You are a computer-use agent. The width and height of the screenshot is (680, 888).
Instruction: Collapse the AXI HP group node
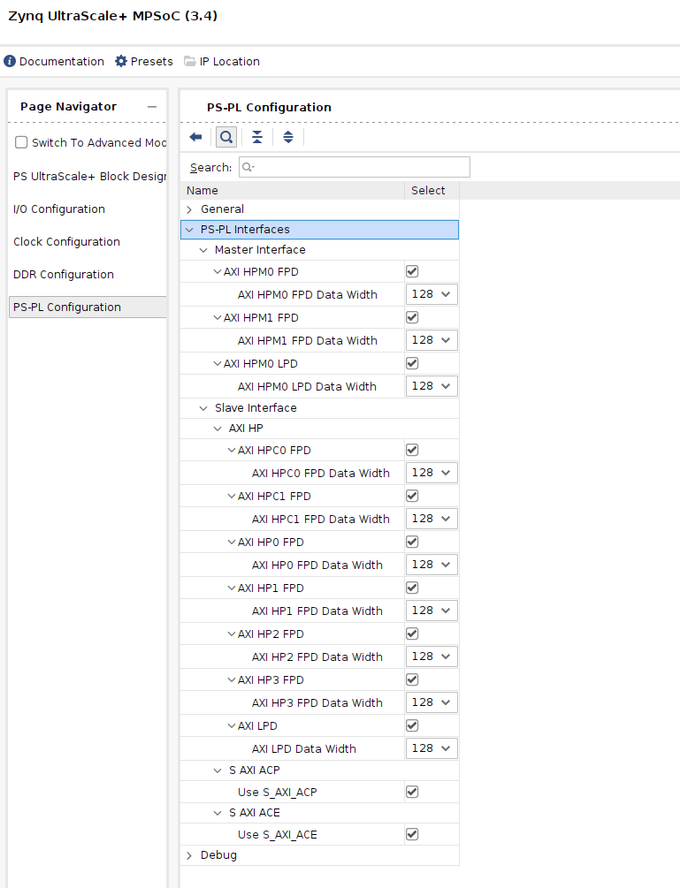[218, 429]
